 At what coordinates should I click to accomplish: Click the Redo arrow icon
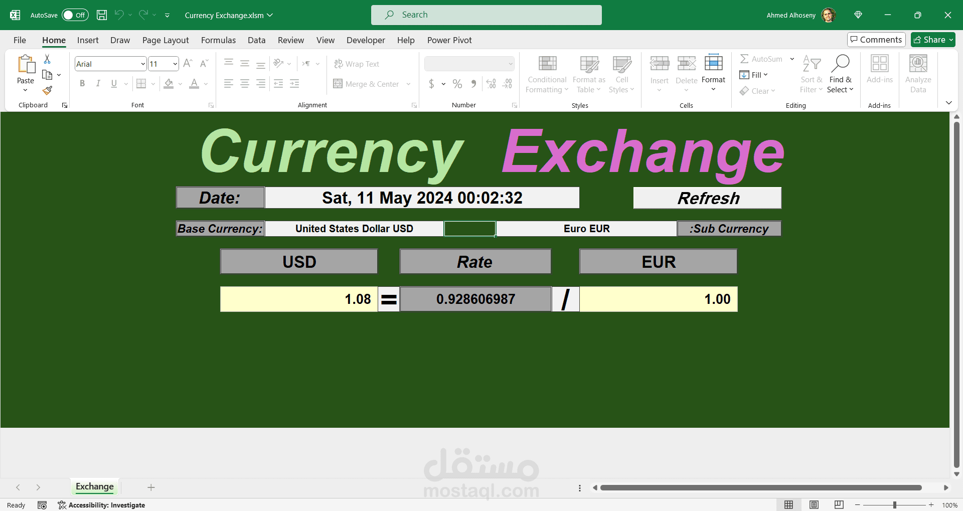point(143,15)
